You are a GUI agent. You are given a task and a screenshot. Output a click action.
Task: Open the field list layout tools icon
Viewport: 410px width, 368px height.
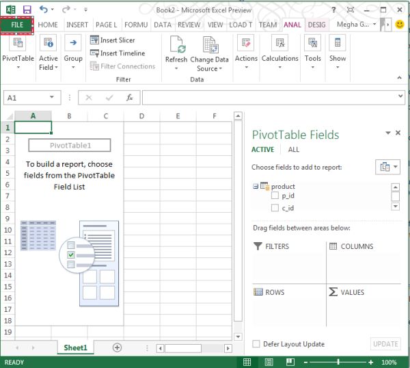[387, 167]
